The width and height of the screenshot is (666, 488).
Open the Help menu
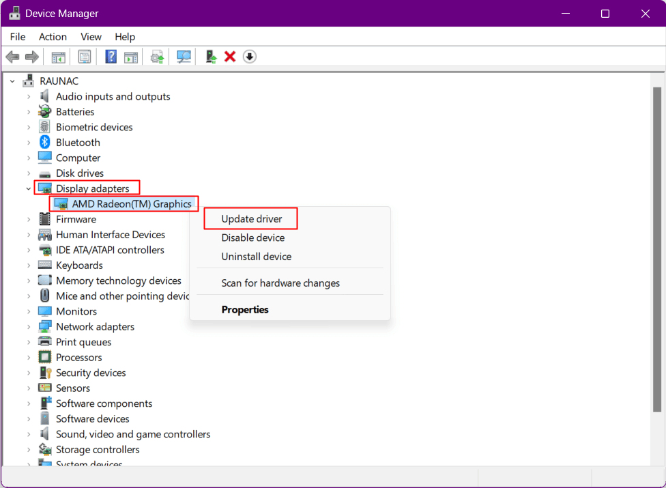pos(125,37)
